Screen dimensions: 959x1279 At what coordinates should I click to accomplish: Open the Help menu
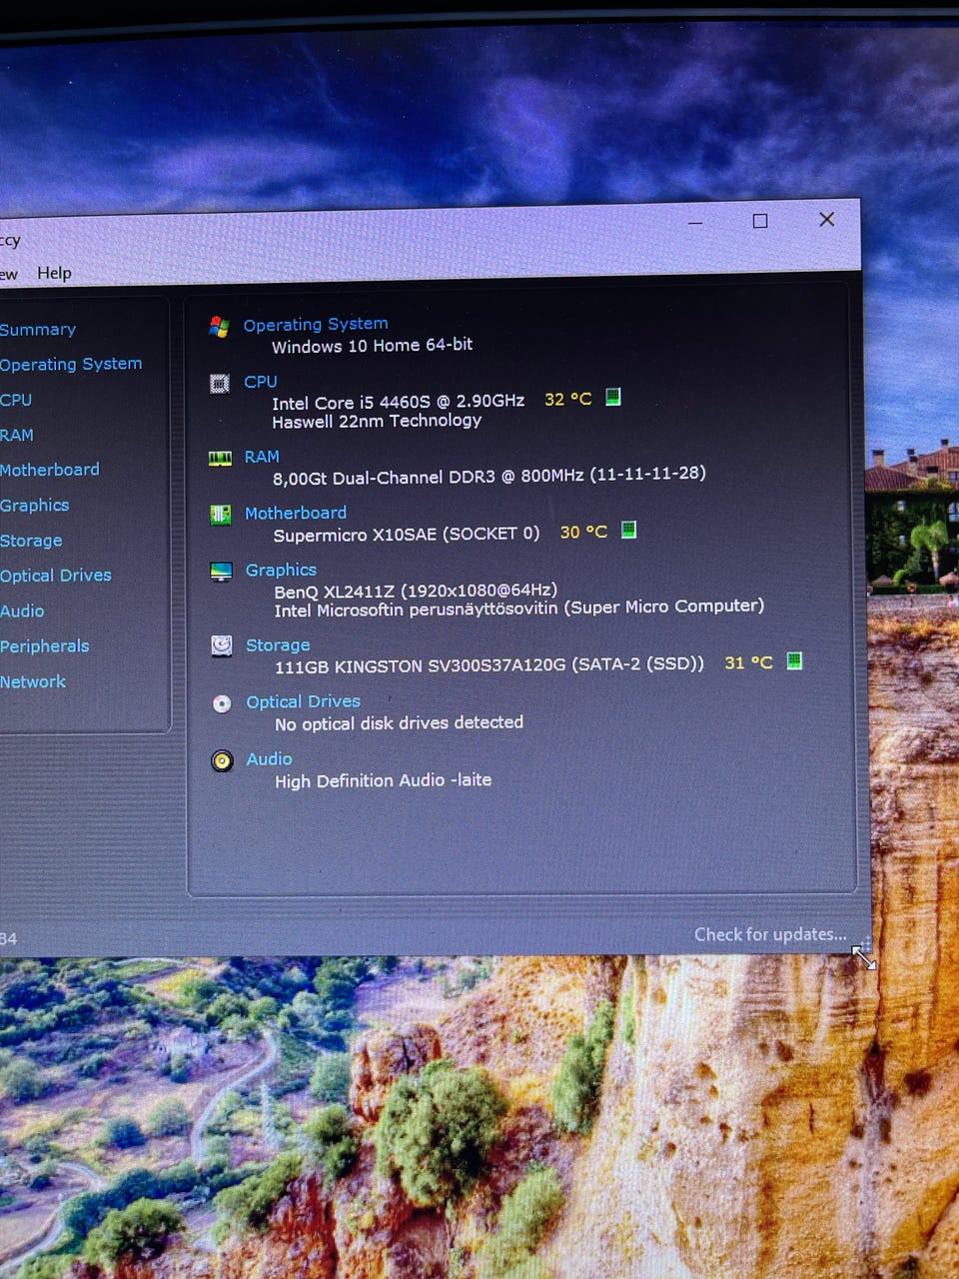click(x=54, y=273)
